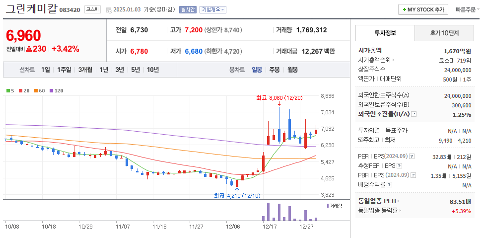Select the 주봉 weekly candle chart
The height and width of the screenshot is (238, 485).
[275, 70]
